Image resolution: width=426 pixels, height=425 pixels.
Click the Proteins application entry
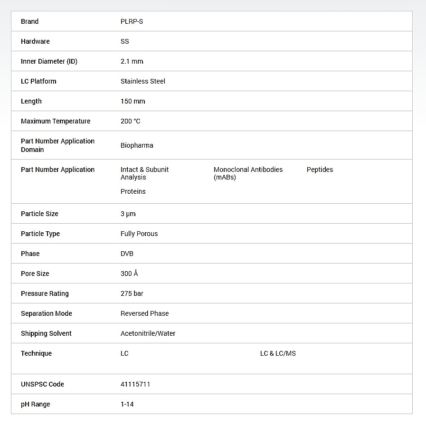(x=133, y=191)
